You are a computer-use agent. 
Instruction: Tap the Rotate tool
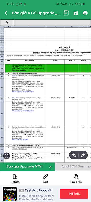(x=15, y=179)
